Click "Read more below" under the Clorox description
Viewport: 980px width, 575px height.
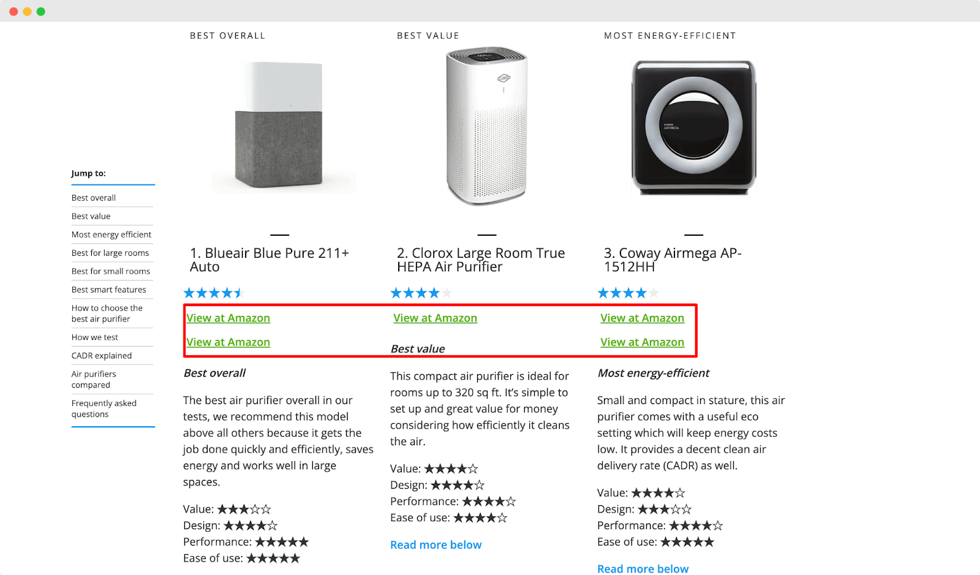tap(435, 544)
